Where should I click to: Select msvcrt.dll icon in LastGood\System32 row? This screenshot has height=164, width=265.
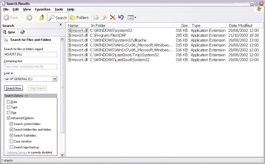[69, 60]
